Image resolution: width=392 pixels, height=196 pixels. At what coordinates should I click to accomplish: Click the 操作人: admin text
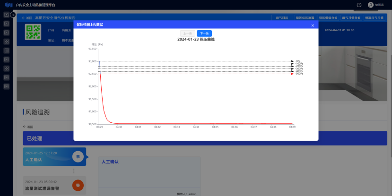coord(187,194)
